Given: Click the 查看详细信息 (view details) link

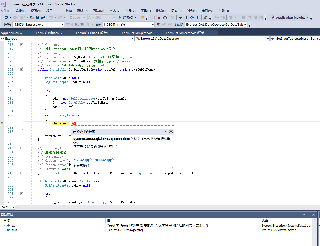Looking at the screenshot, I should click(83, 160).
